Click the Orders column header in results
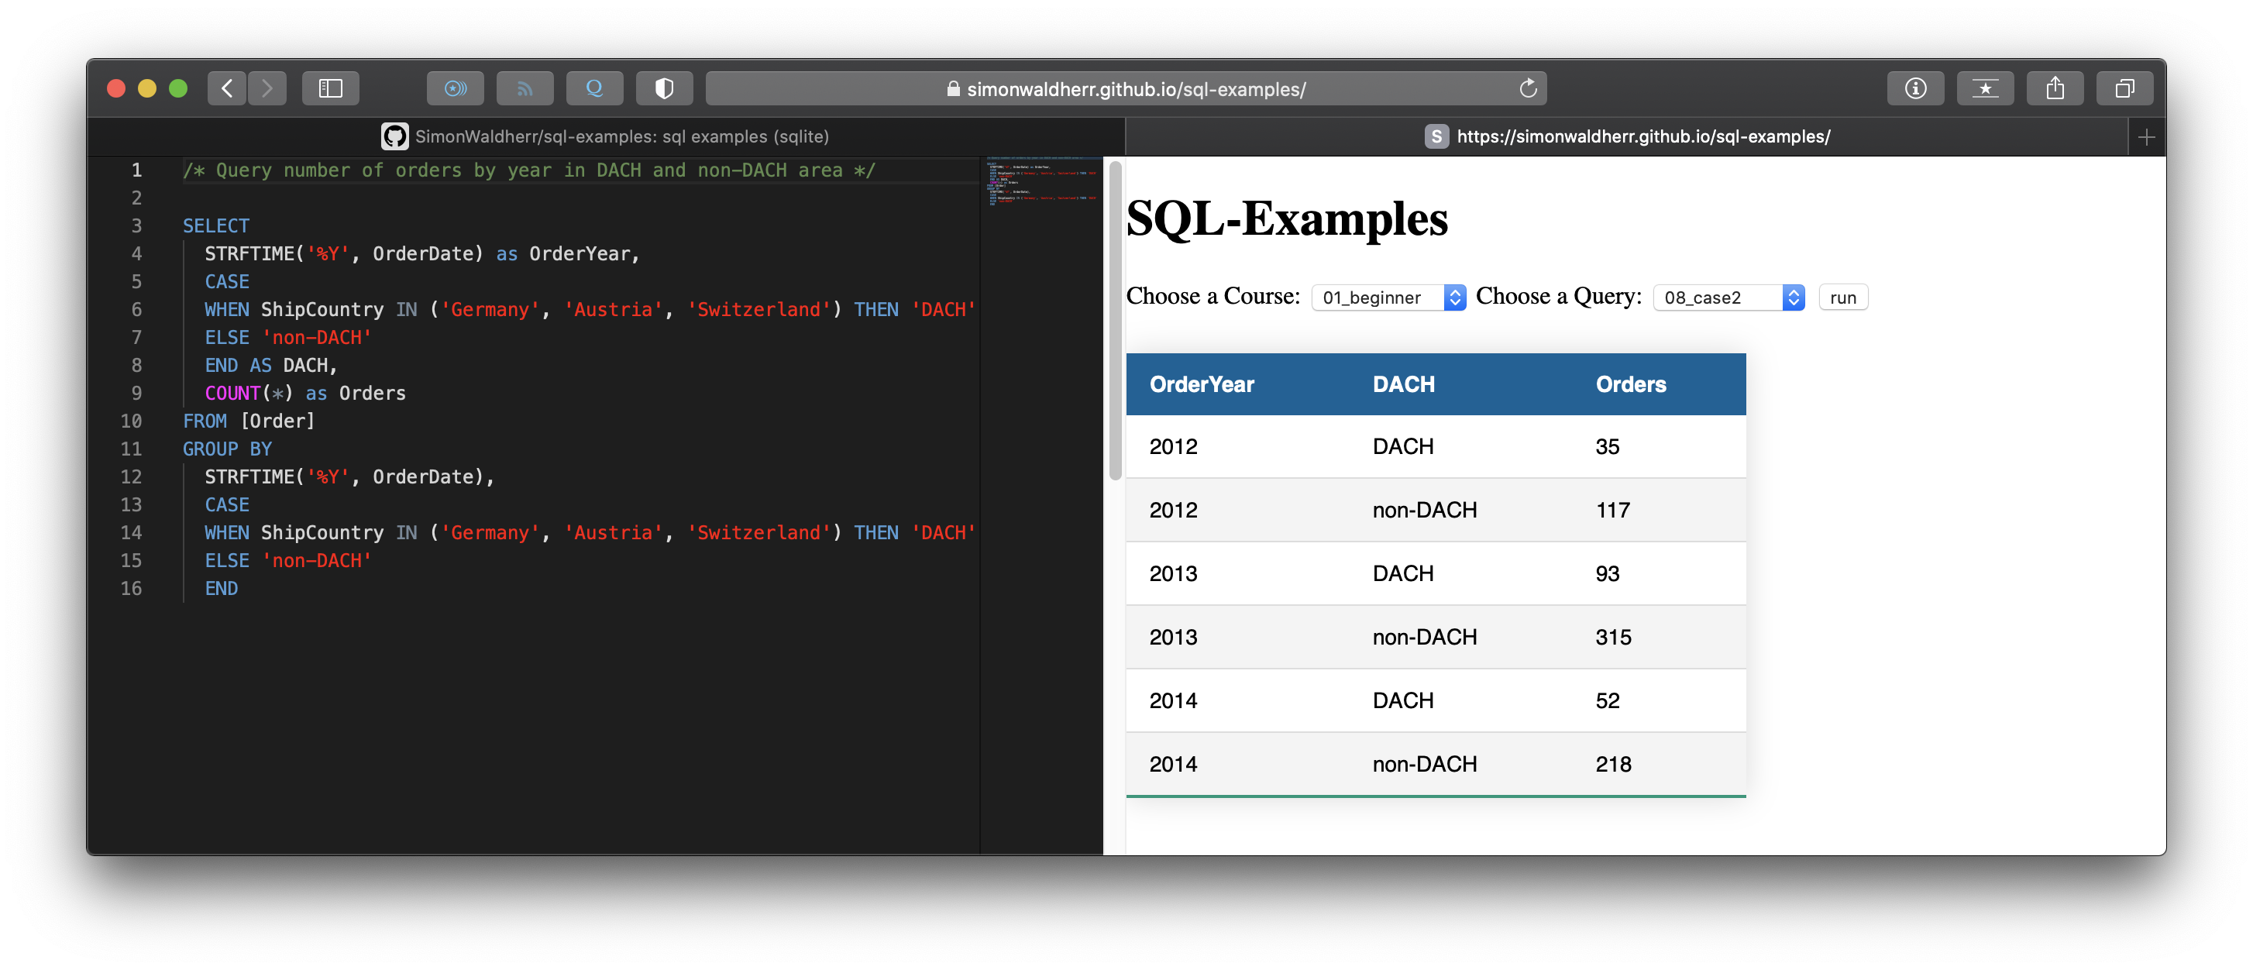The image size is (2253, 970). click(x=1631, y=384)
